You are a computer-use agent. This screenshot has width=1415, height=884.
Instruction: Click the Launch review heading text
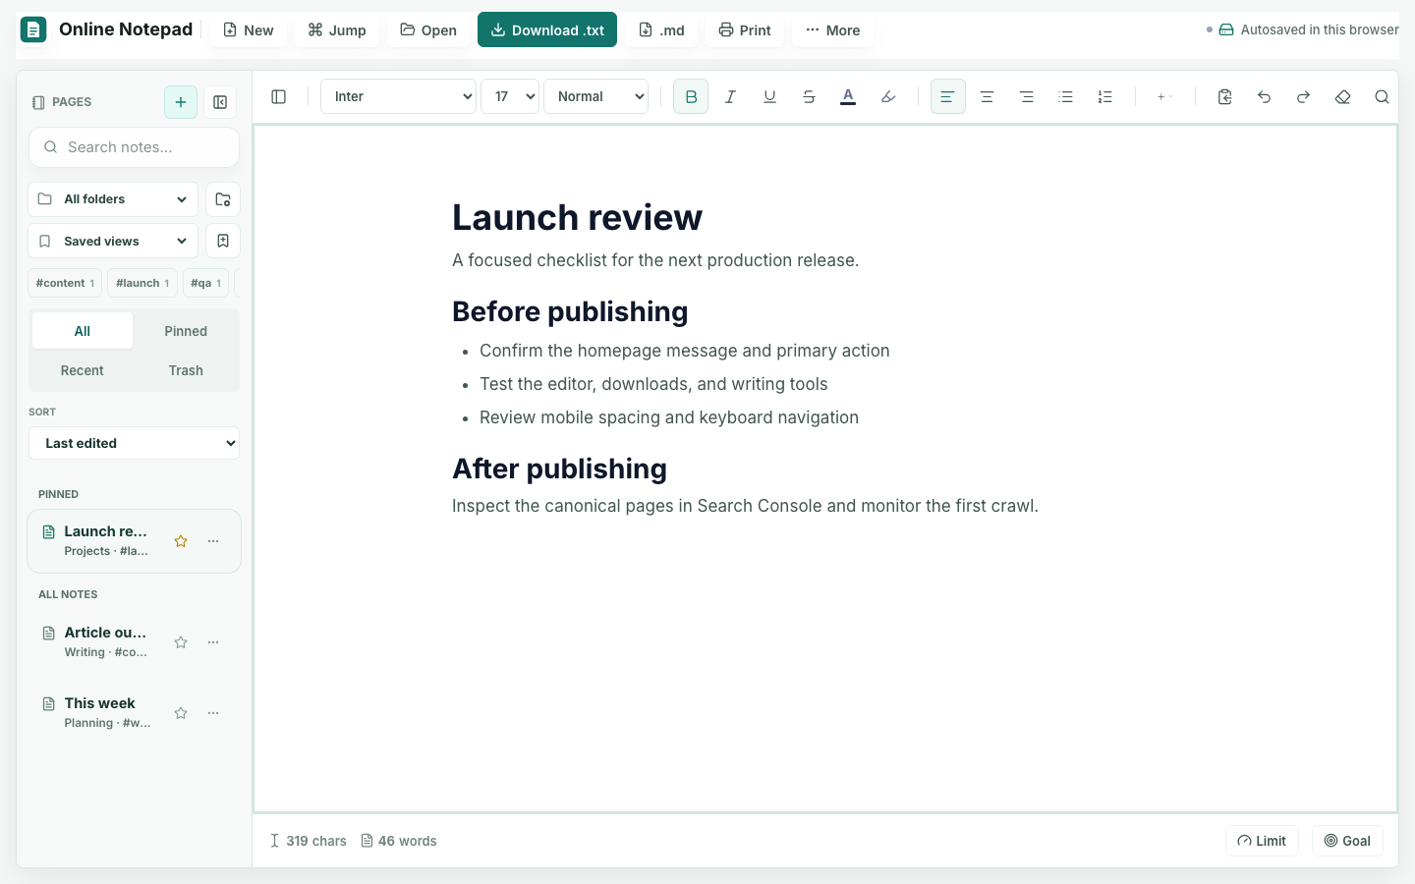click(578, 217)
